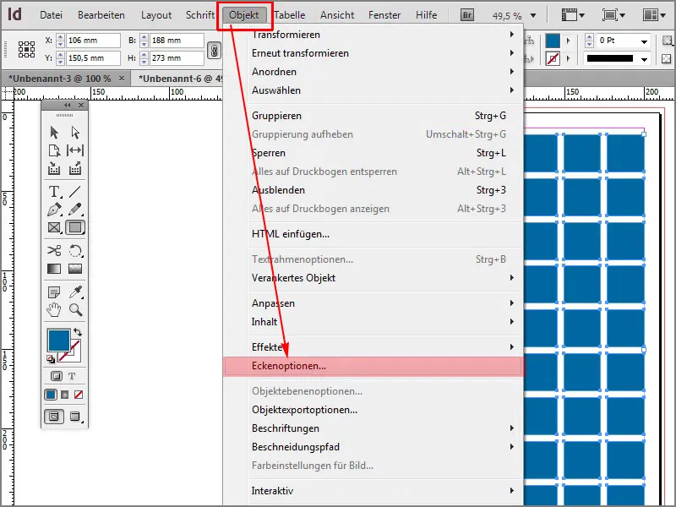The image size is (676, 507).
Task: Choose the Eyedropper tool
Action: [x=73, y=293]
